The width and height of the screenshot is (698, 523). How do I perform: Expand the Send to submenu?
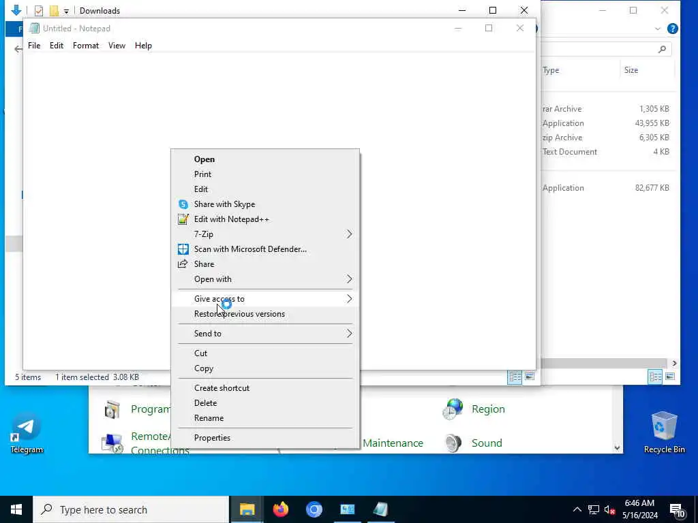(265, 334)
